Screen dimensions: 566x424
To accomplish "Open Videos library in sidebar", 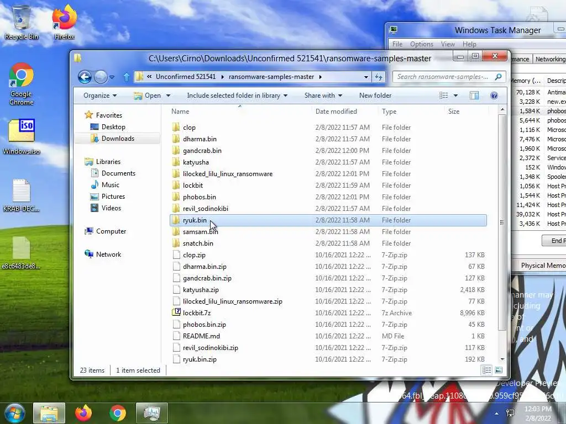I will (x=106, y=208).
